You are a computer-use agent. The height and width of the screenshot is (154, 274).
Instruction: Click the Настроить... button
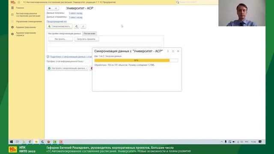point(61,39)
